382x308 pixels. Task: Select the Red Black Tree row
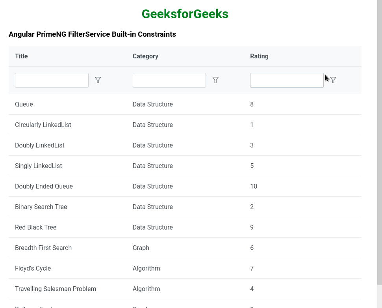(35, 228)
